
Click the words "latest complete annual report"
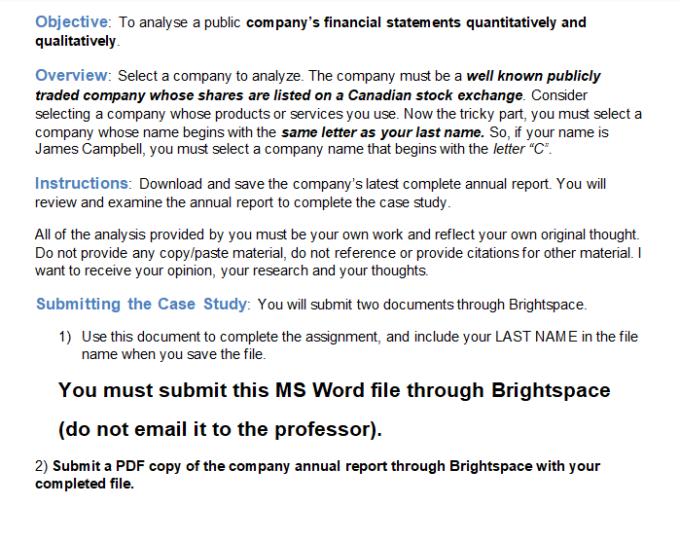458,184
